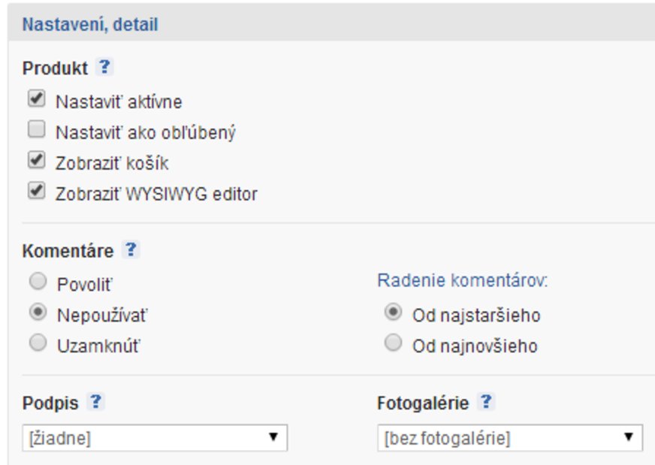Image resolution: width=655 pixels, height=465 pixels.
Task: Click the Nastaviť ako obľúbený label text
Action: coord(146,133)
